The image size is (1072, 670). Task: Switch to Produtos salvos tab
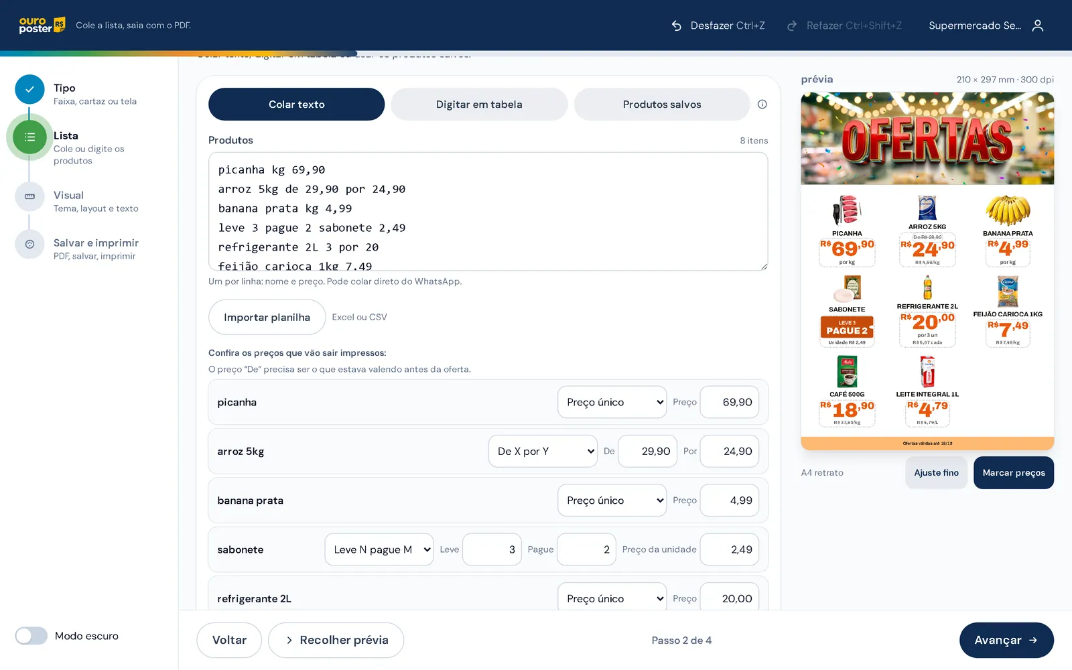tap(662, 105)
